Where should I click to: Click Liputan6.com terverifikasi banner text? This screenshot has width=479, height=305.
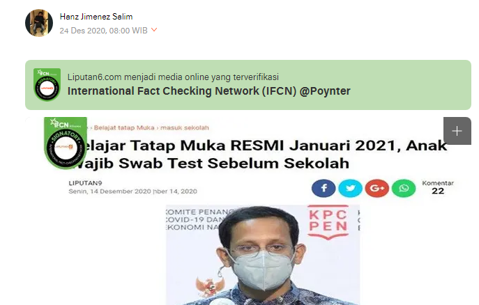pos(173,77)
